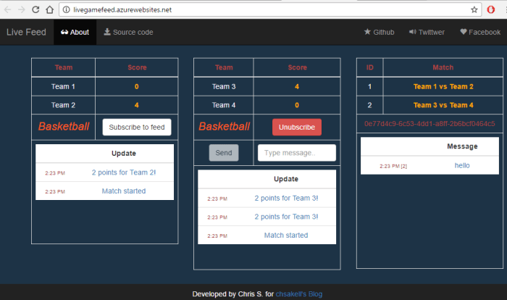507x300 pixels.
Task: Click the Team 3 cell
Action: tap(224, 86)
